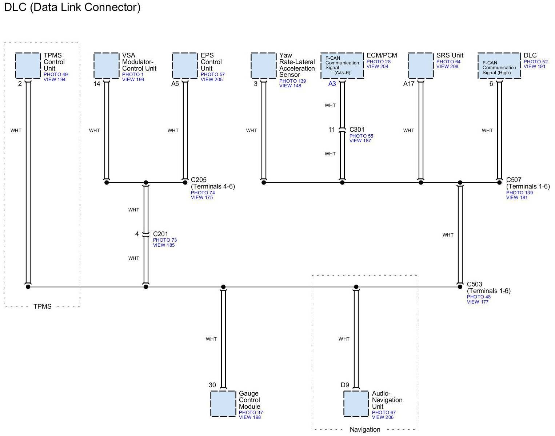This screenshot has height=436, width=555.
Task: Click PHOTO 74 link under C205
Action: tap(203, 193)
